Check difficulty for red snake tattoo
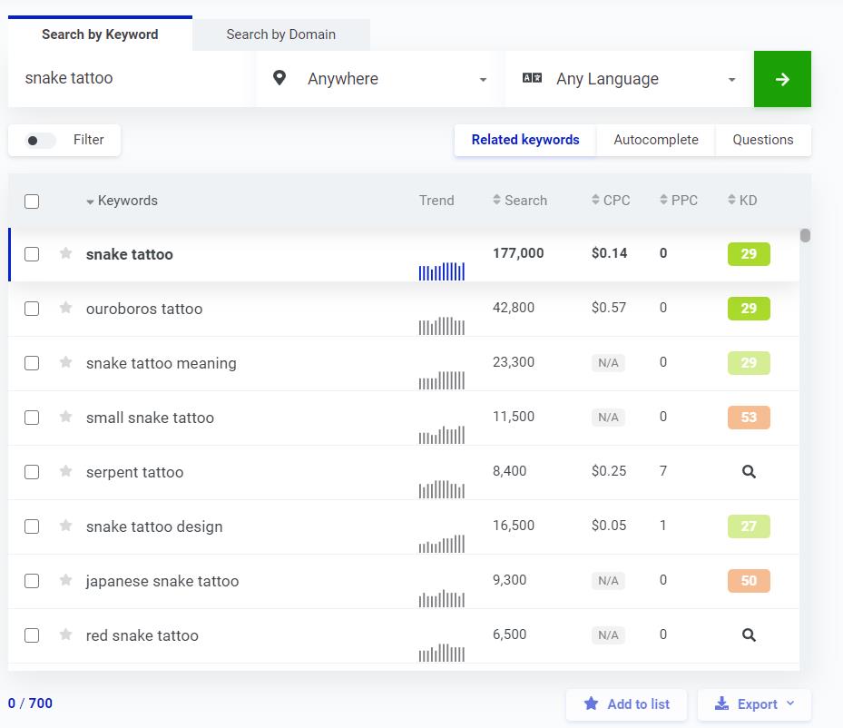The image size is (843, 728). click(749, 635)
